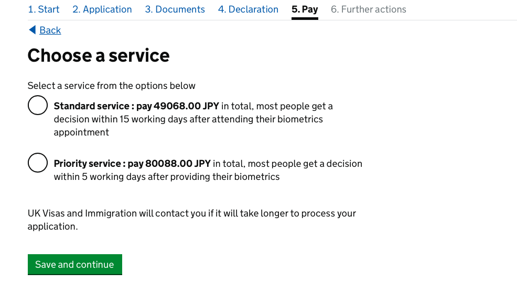Navigate to the 4. Declaration step
The width and height of the screenshot is (517, 284).
point(248,9)
